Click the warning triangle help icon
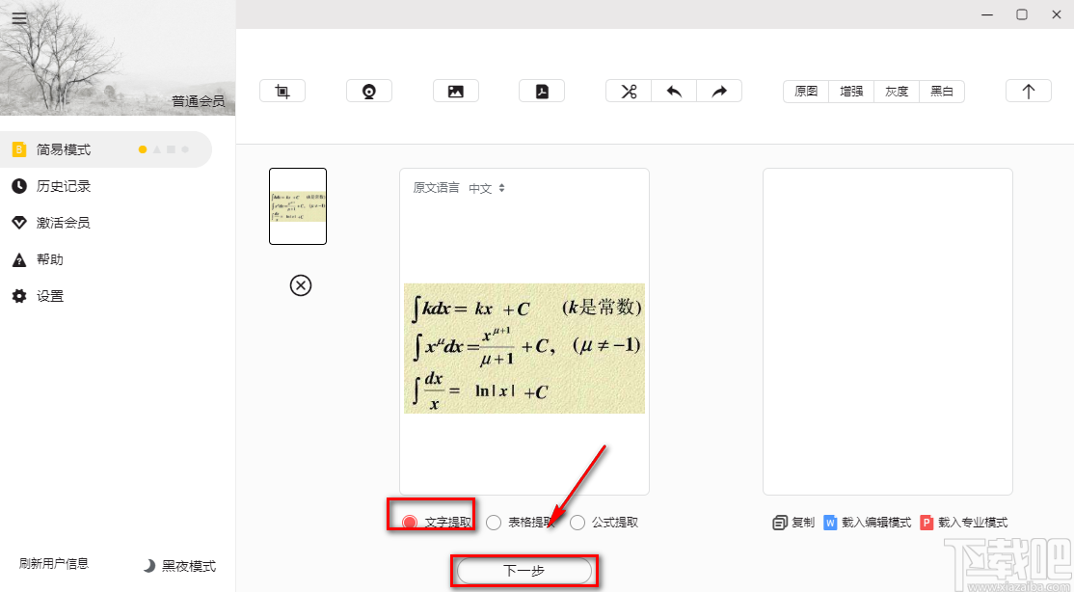The width and height of the screenshot is (1074, 592). pyautogui.click(x=19, y=259)
